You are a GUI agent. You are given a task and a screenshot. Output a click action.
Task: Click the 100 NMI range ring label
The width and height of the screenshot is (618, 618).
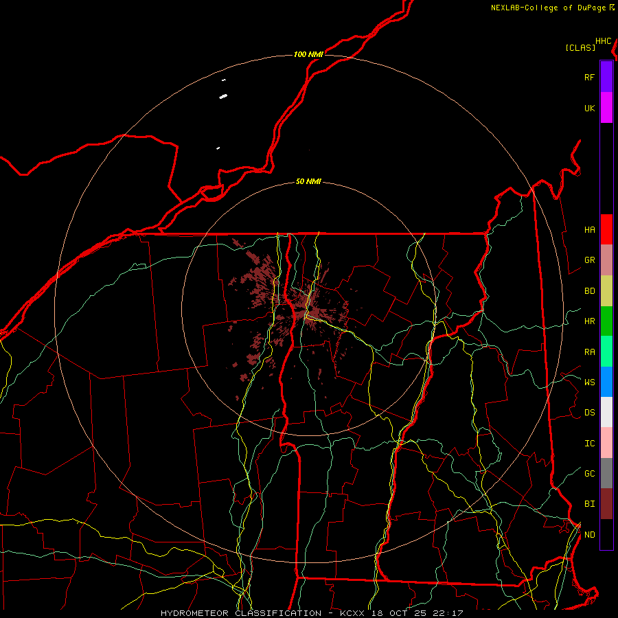coord(308,54)
